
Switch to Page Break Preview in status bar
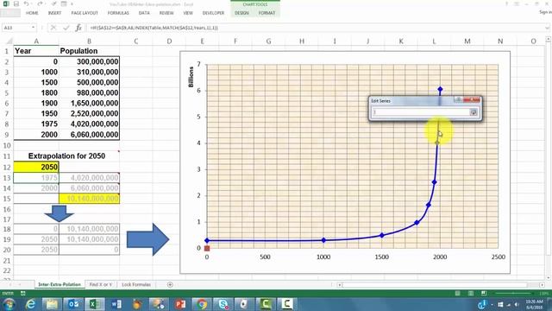point(484,294)
